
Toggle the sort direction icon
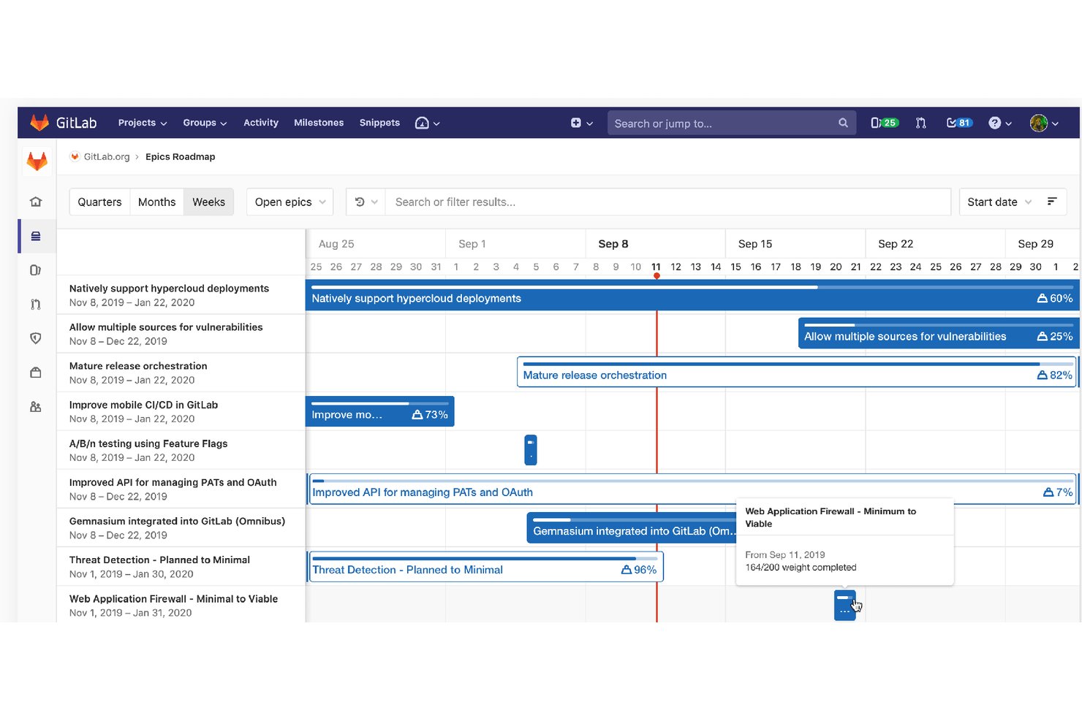[1052, 202]
